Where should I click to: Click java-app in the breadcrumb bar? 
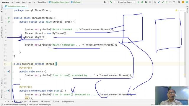coord(5,2)
